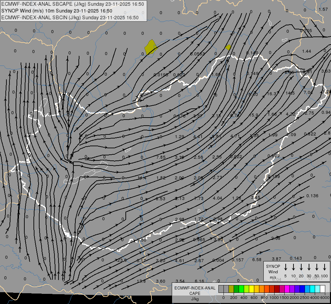Click the 4.41 CAPE value on map
331x304 pixels.
click(198, 136)
